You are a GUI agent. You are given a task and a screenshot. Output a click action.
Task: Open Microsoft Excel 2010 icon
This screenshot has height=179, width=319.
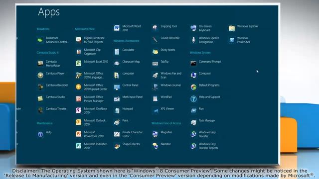[79, 64]
